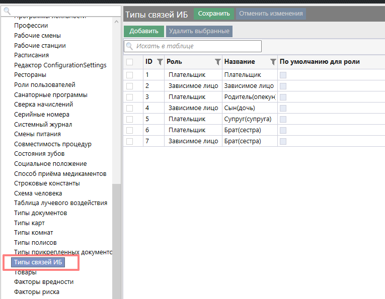The image size is (385, 299).
Task: Open Типы документов in the sidebar
Action: pyautogui.click(x=40, y=213)
